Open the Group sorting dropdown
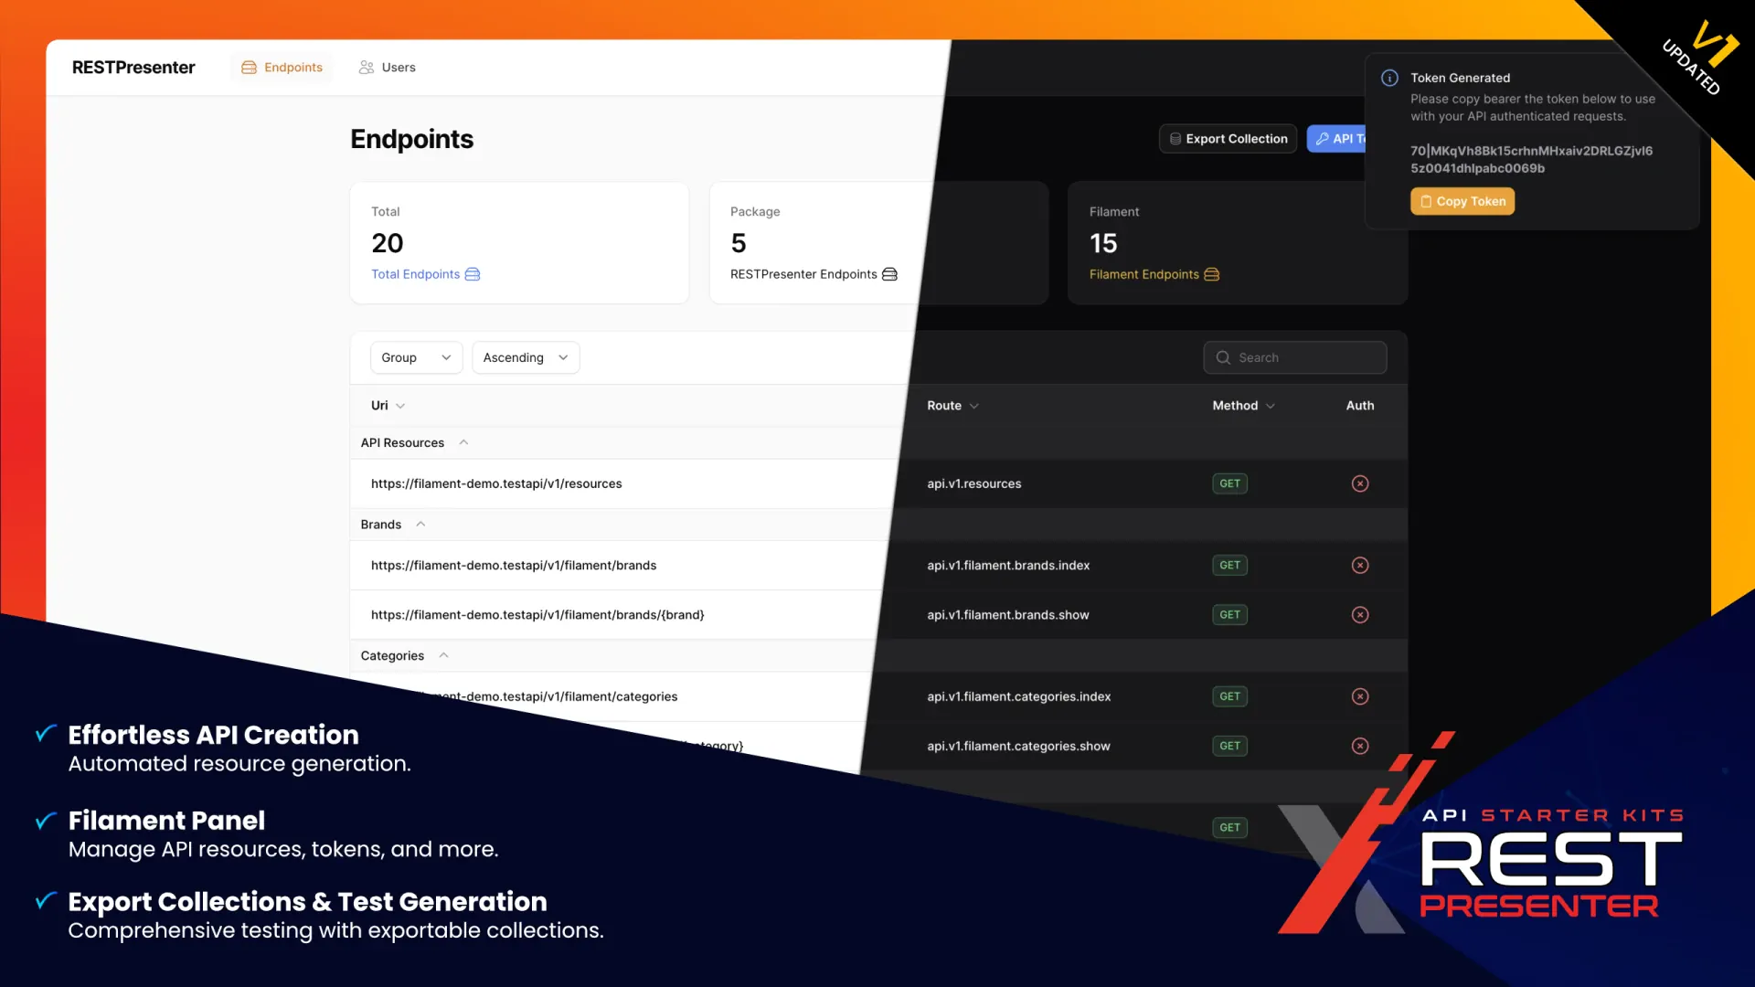 (x=416, y=357)
